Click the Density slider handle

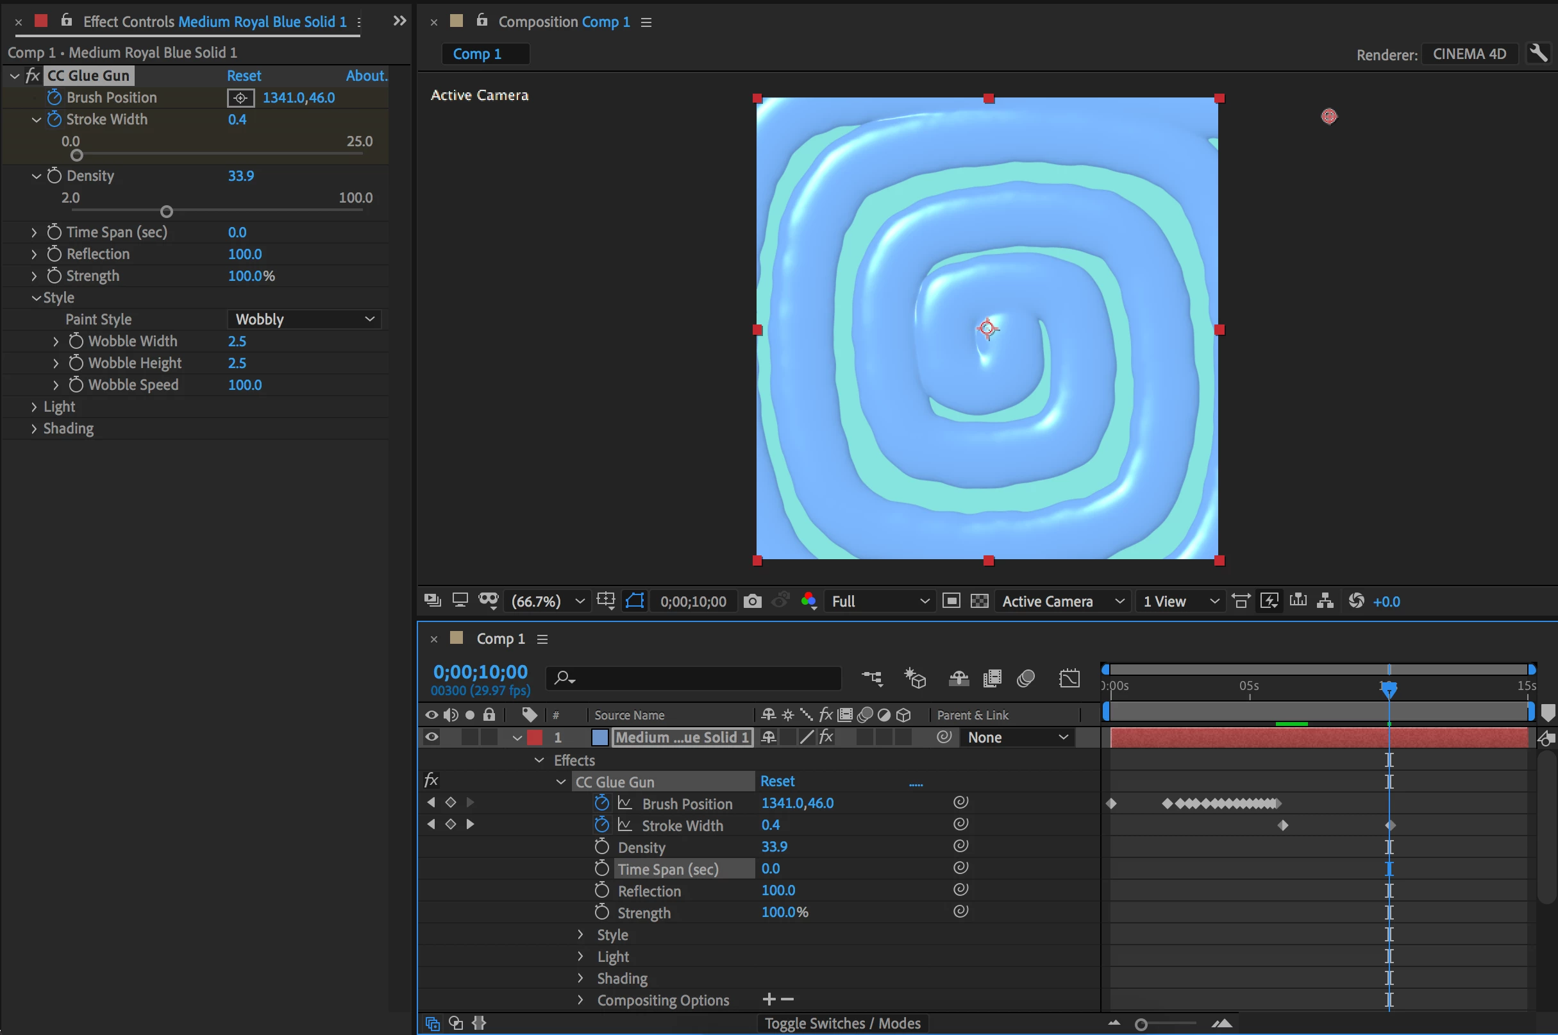click(x=166, y=212)
